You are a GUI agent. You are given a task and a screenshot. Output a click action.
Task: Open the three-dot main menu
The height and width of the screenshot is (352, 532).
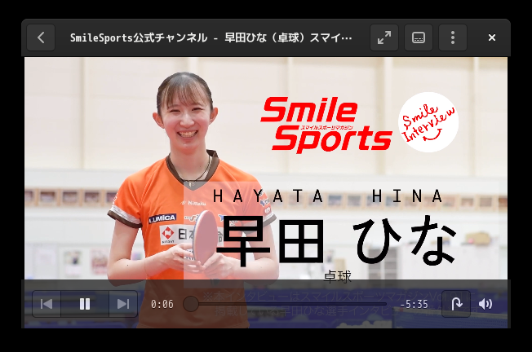[453, 37]
